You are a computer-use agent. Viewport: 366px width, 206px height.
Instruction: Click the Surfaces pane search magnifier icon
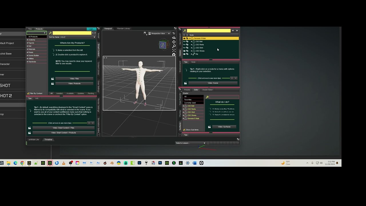pyautogui.click(x=207, y=97)
